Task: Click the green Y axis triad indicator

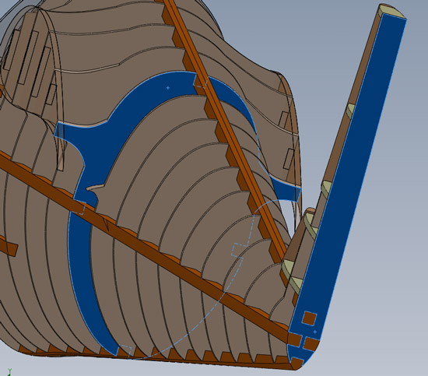Action: 9,371
